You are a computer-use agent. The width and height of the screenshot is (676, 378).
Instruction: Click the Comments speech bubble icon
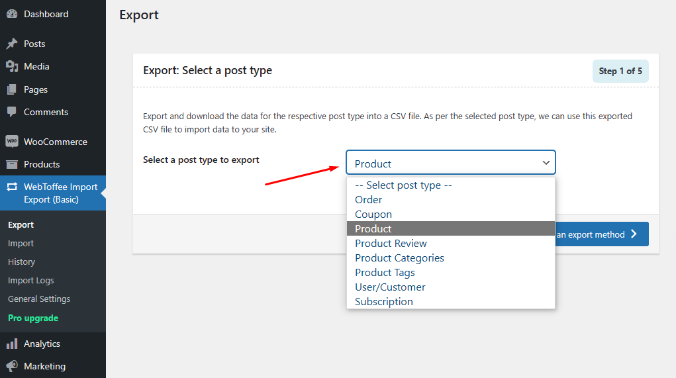pos(12,112)
